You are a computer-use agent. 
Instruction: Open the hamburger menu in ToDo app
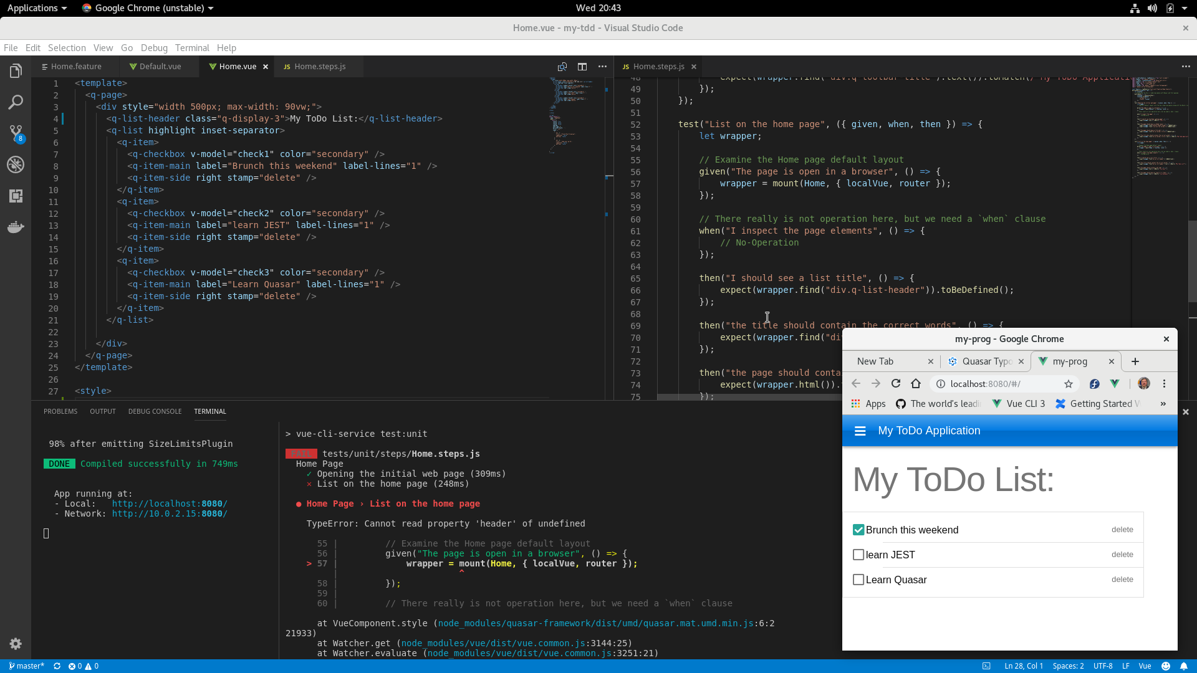pos(860,431)
